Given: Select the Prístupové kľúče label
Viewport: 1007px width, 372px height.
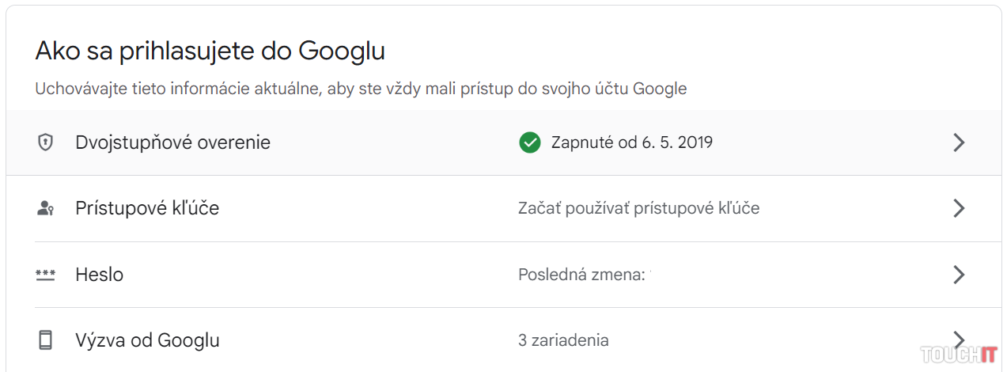Looking at the screenshot, I should (147, 208).
